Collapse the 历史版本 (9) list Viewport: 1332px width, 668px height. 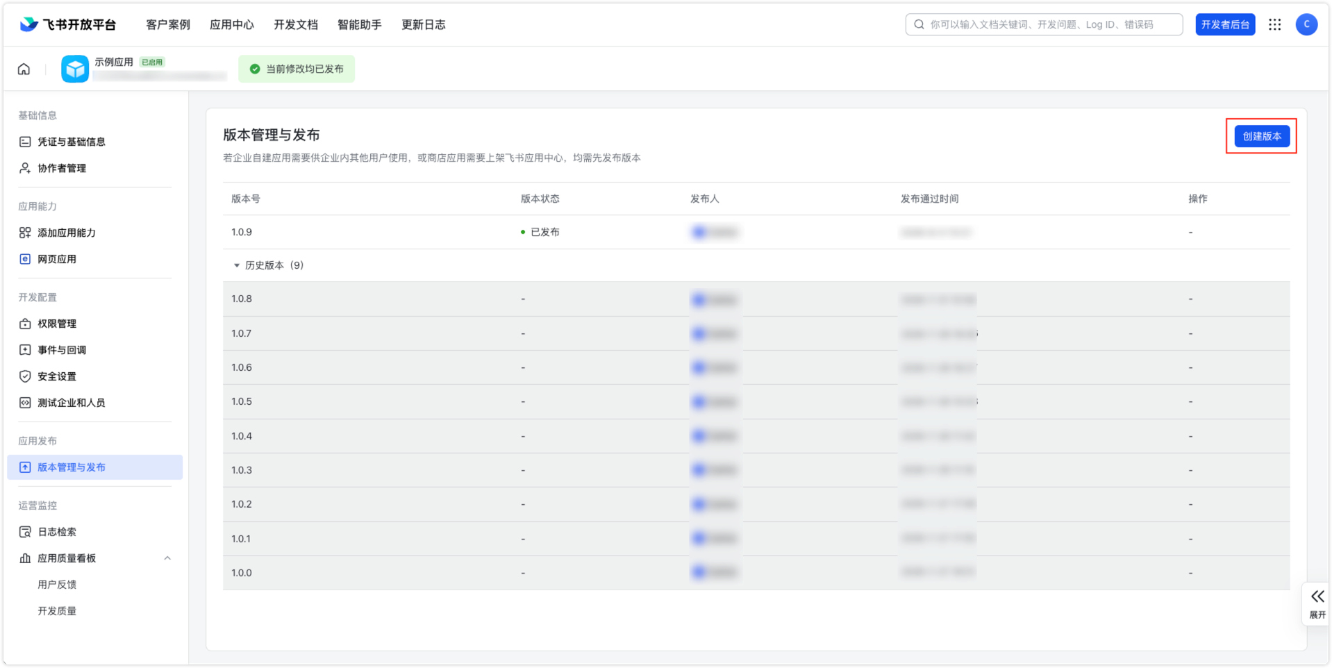coord(237,265)
